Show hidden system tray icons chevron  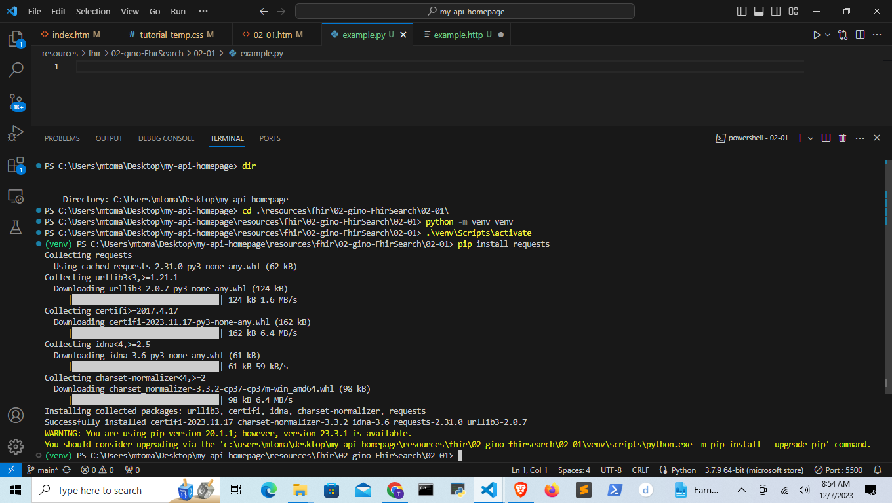(742, 490)
